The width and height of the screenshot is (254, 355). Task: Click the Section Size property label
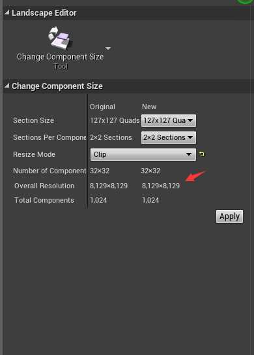(x=34, y=120)
